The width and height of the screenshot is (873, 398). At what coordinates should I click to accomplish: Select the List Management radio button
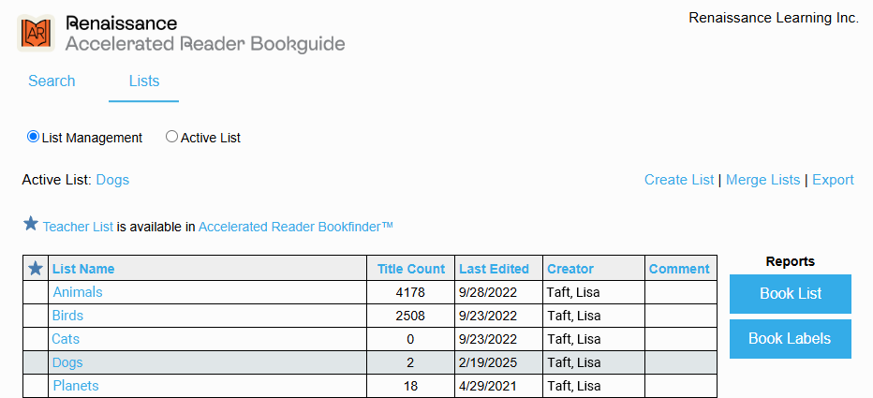[34, 137]
